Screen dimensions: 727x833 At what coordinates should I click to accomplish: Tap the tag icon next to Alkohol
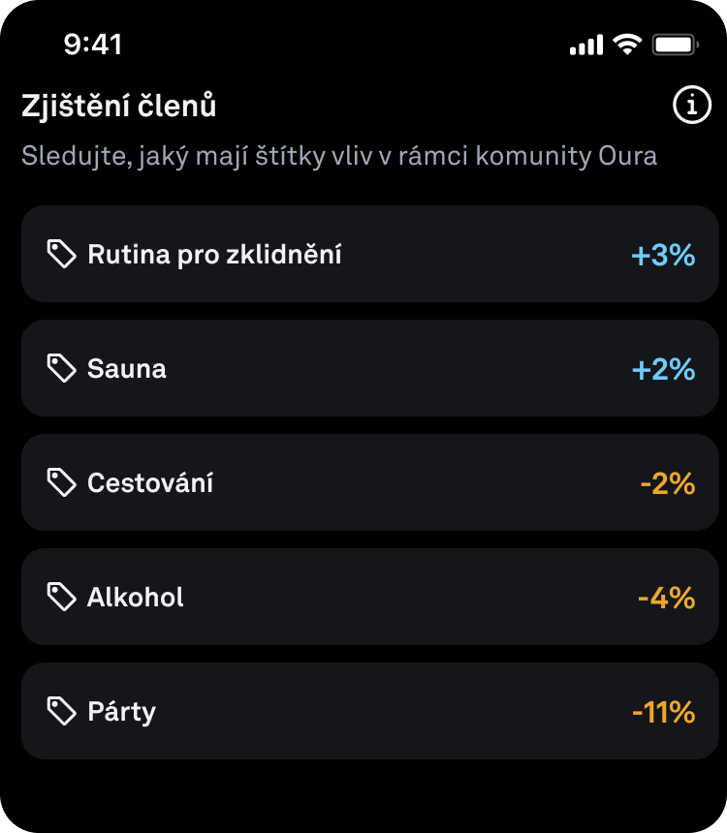[62, 597]
